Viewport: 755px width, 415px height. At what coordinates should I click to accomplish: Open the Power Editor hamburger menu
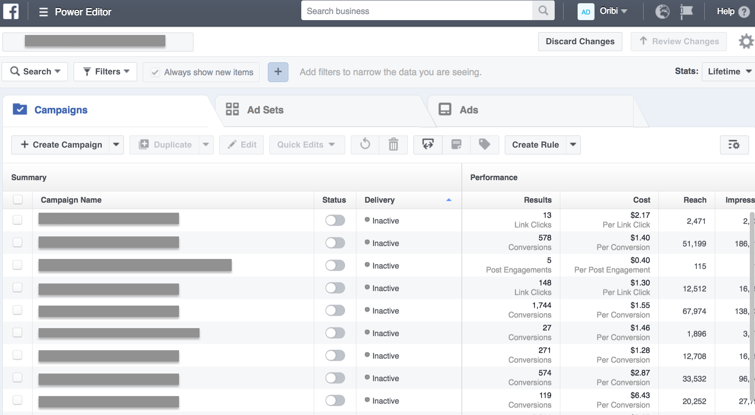click(x=43, y=12)
